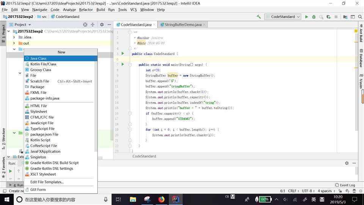This screenshot has height=205, width=364.
Task: Toggle the 4: Run tool window tab
Action: click(16, 185)
